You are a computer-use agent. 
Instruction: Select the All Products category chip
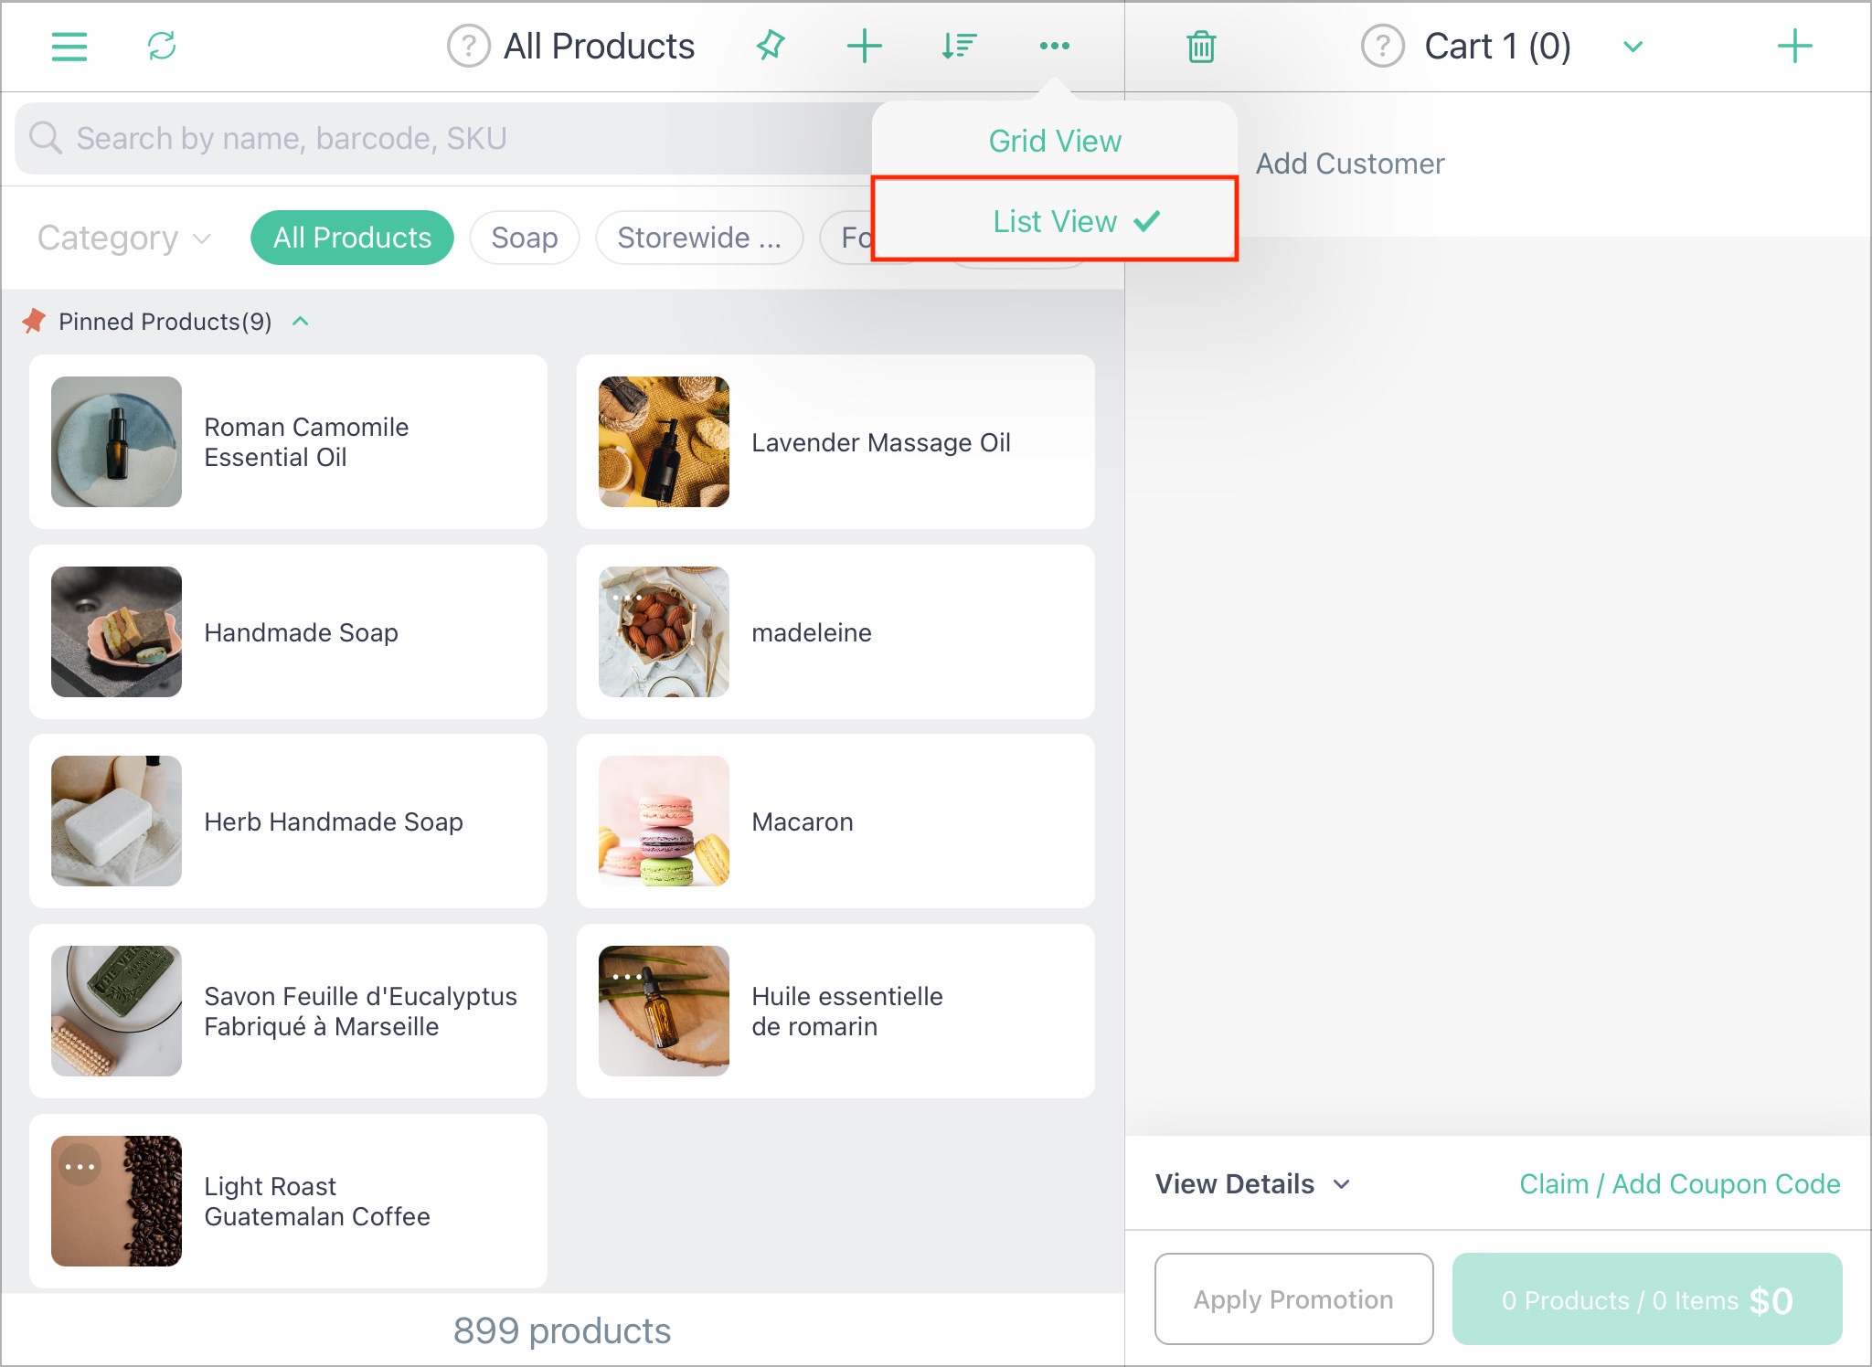[x=352, y=238]
